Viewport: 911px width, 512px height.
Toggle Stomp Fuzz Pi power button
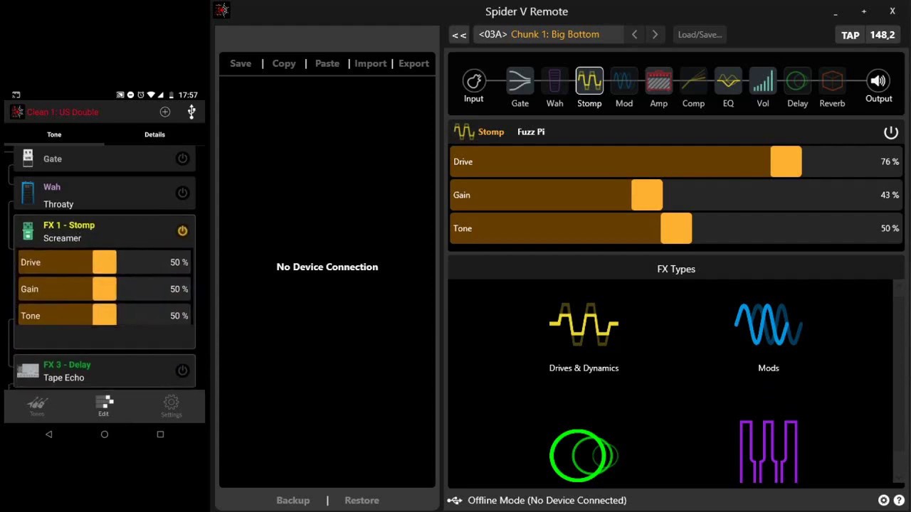point(890,132)
